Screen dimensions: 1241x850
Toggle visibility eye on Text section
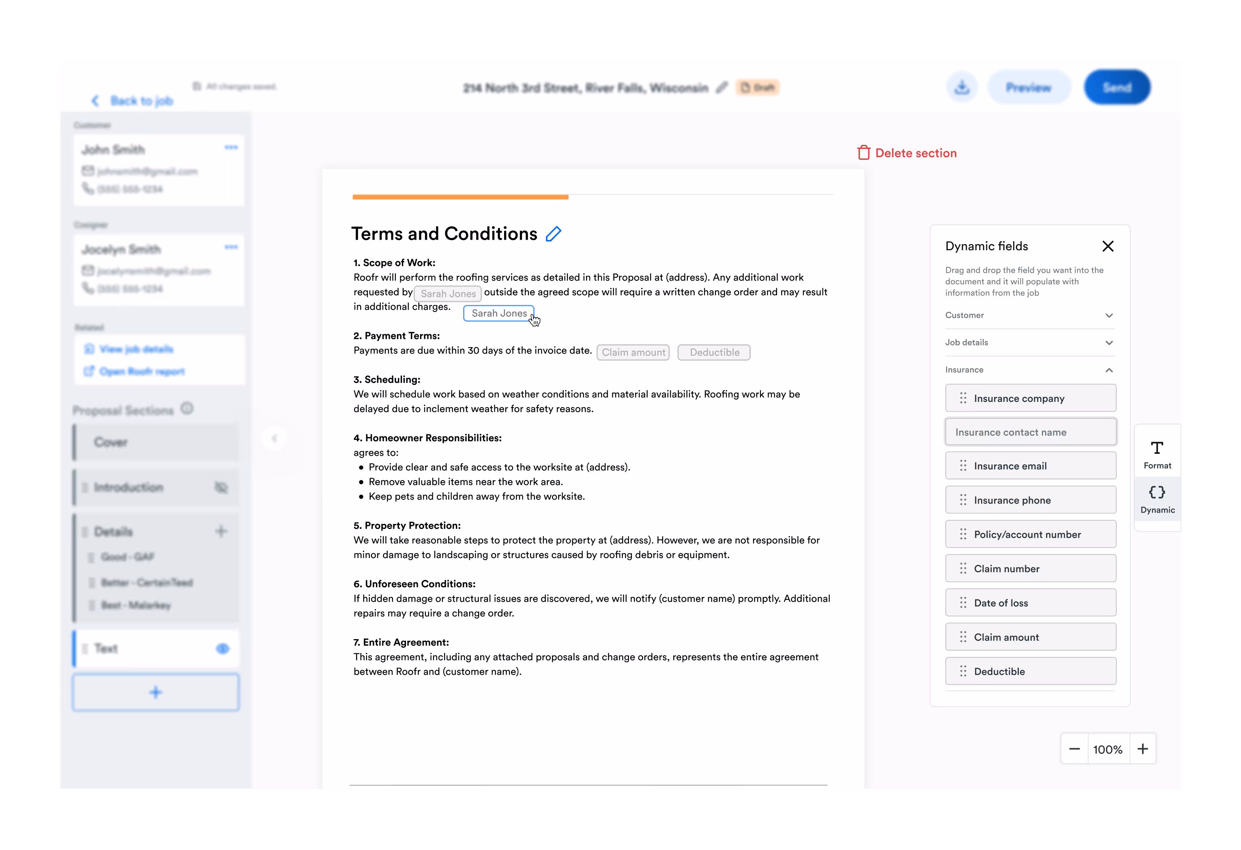point(223,649)
